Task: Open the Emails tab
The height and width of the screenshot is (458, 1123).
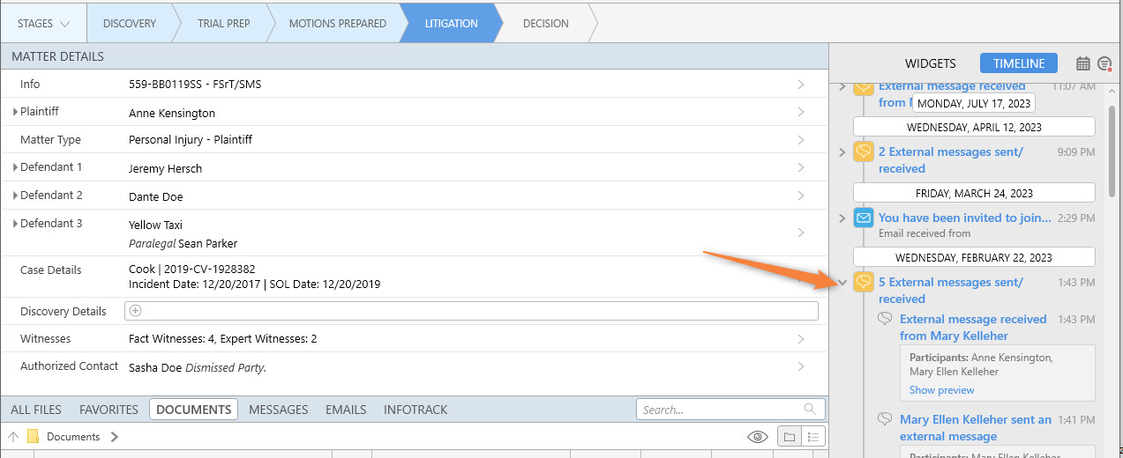Action: click(x=346, y=410)
